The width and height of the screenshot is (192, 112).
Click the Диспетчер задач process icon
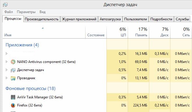point(13,70)
